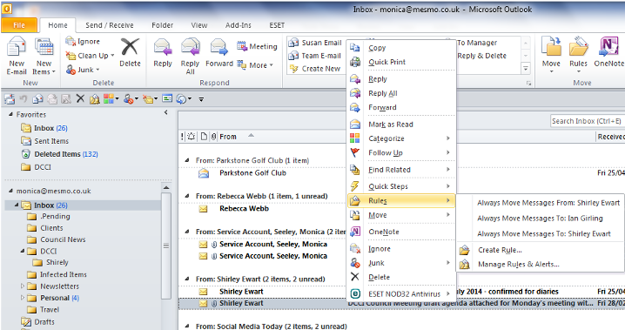625x330 pixels.
Task: Choose Forward in the context menu
Action: click(401, 108)
